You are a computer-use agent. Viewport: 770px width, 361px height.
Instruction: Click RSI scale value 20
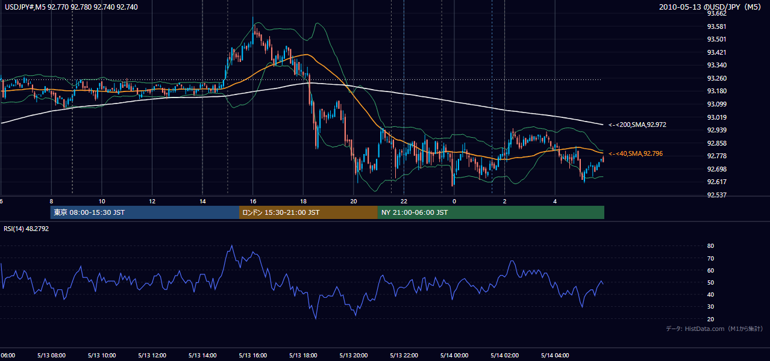(x=710, y=319)
